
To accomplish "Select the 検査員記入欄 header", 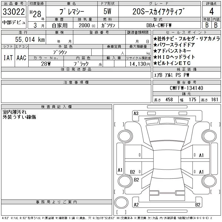I will [56, 107].
